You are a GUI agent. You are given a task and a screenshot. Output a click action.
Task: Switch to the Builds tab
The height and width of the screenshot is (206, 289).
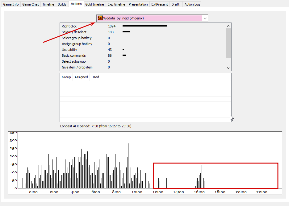[x=62, y=4]
